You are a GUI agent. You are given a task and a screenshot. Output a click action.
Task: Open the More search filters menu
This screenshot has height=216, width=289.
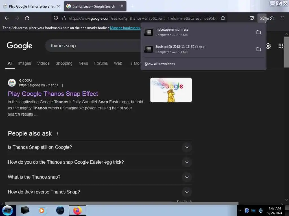coord(135,63)
